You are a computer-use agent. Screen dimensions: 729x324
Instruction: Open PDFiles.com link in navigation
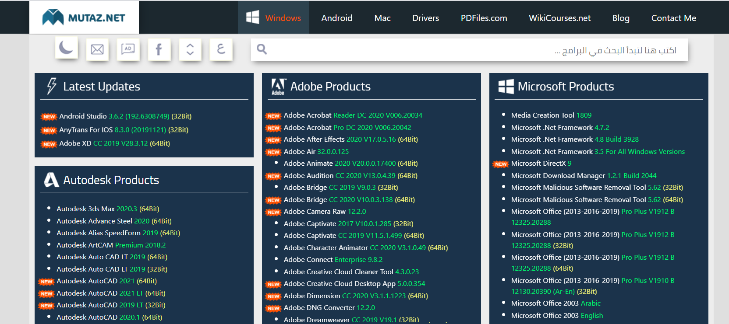(x=484, y=18)
